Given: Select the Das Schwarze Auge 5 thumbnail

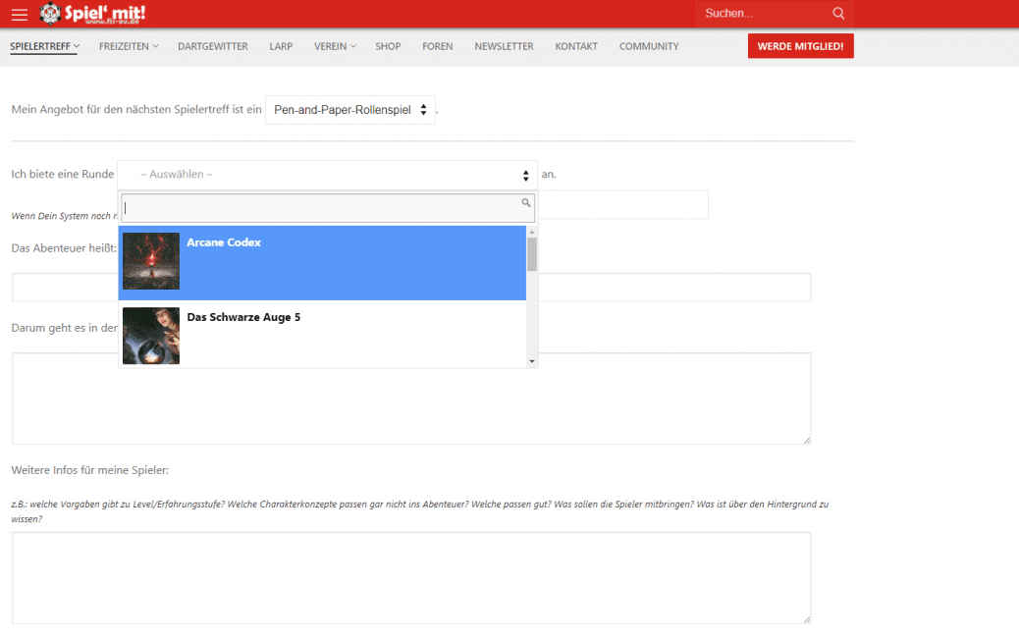Looking at the screenshot, I should point(151,336).
